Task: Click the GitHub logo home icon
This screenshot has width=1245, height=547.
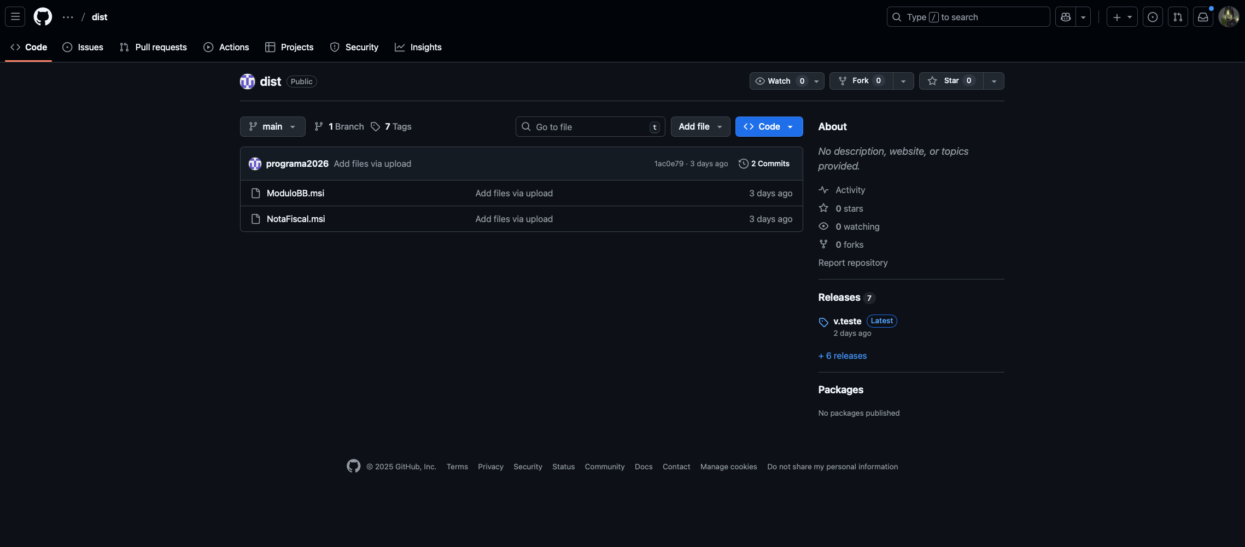Action: [43, 17]
